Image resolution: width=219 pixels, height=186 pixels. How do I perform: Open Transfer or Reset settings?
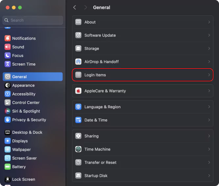point(142,162)
